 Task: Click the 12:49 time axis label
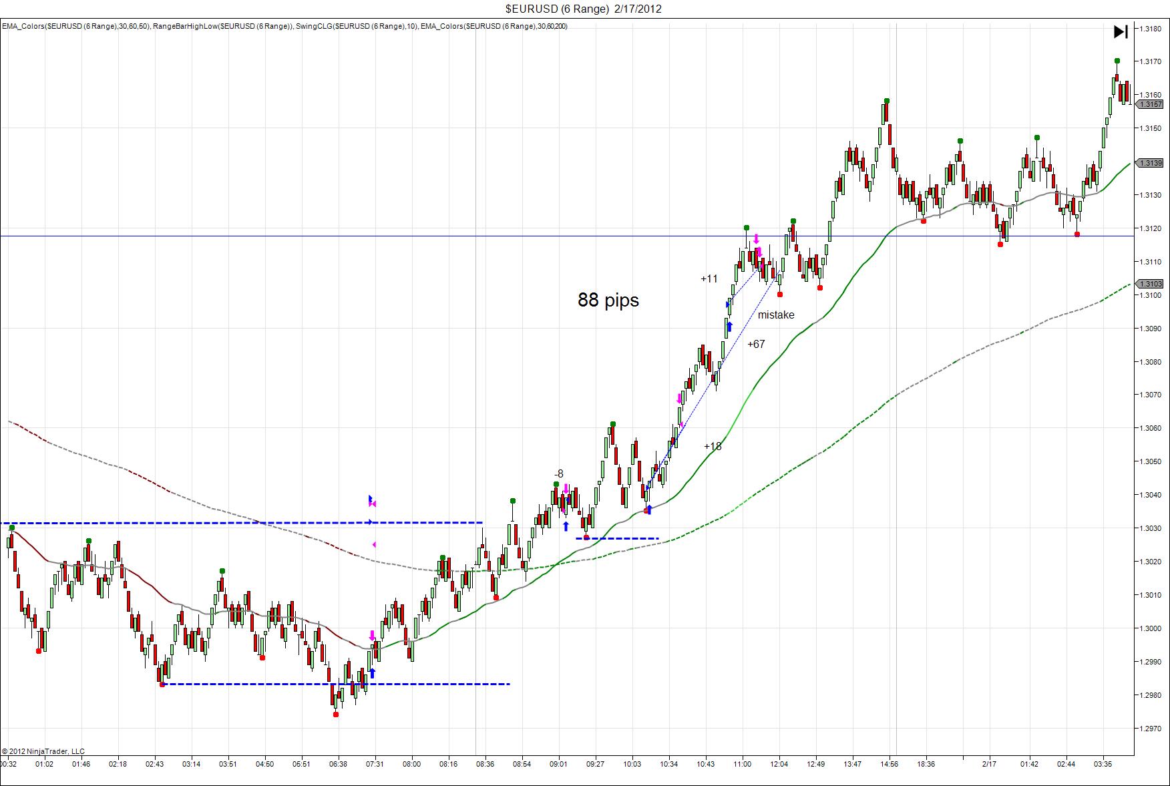tap(816, 764)
